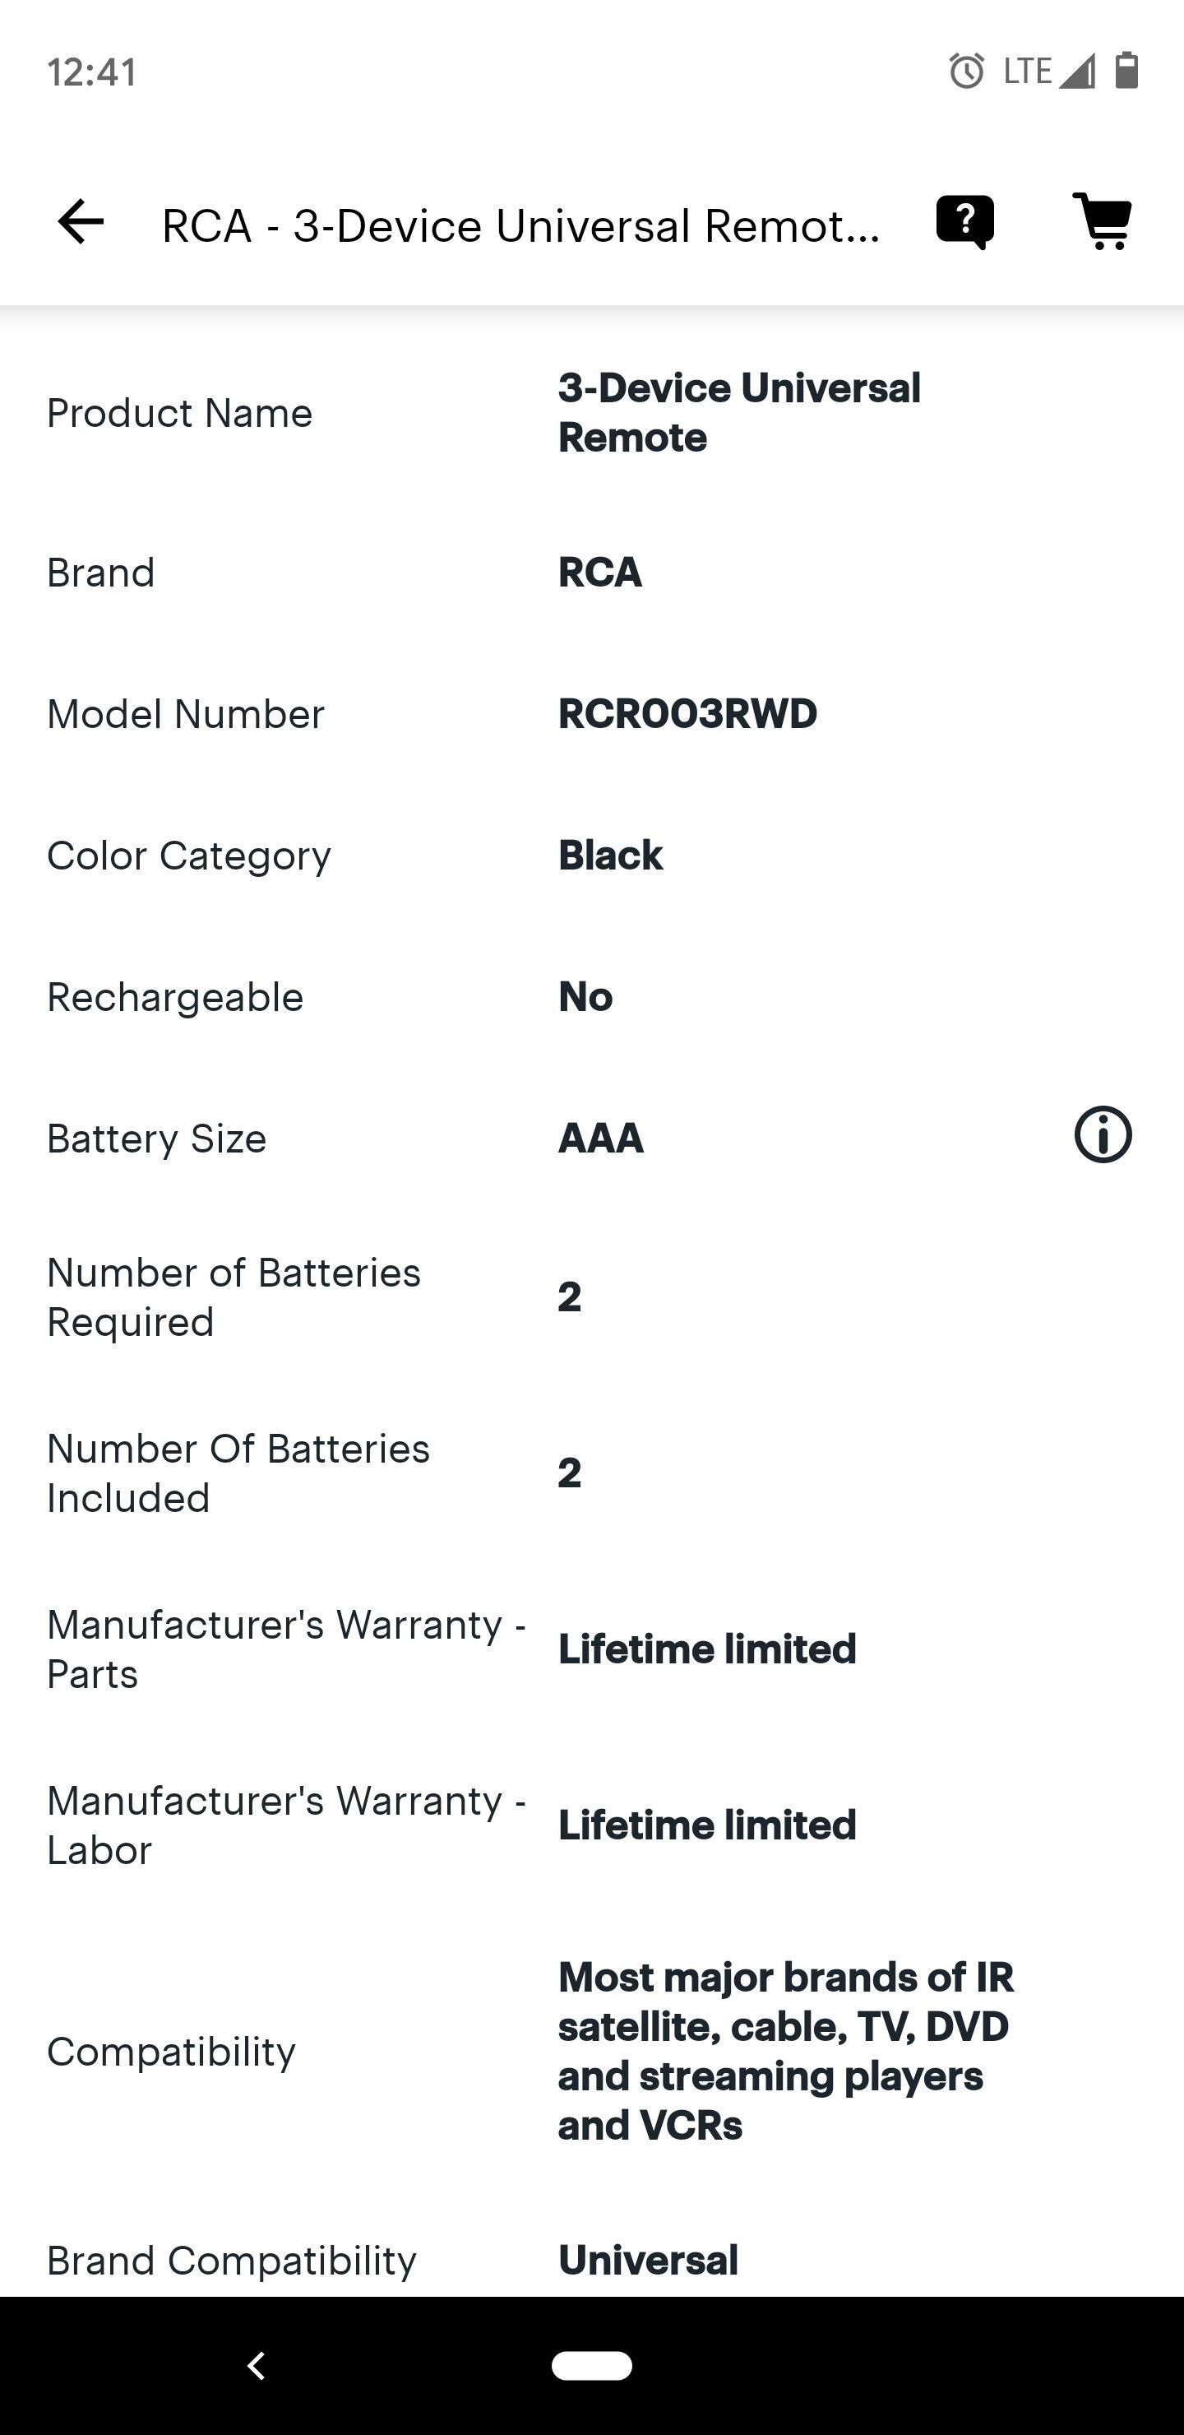Tap the alarm icon in status bar

tap(966, 71)
